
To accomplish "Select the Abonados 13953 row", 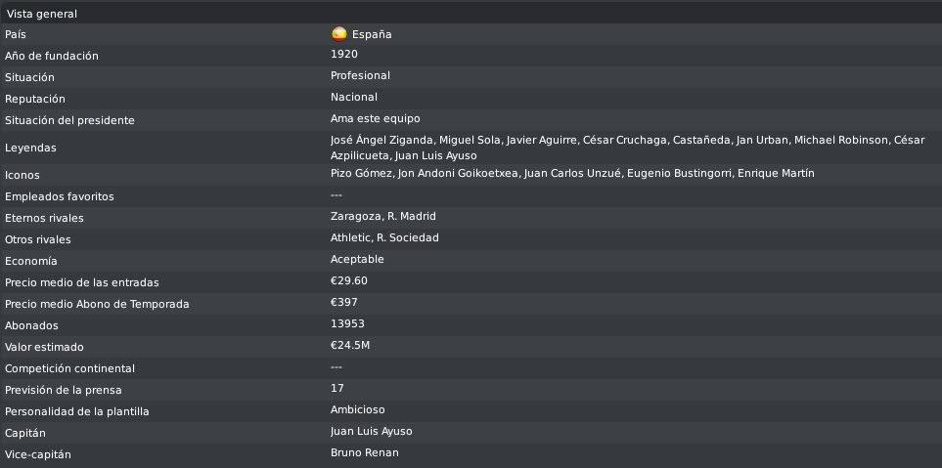I will point(471,325).
